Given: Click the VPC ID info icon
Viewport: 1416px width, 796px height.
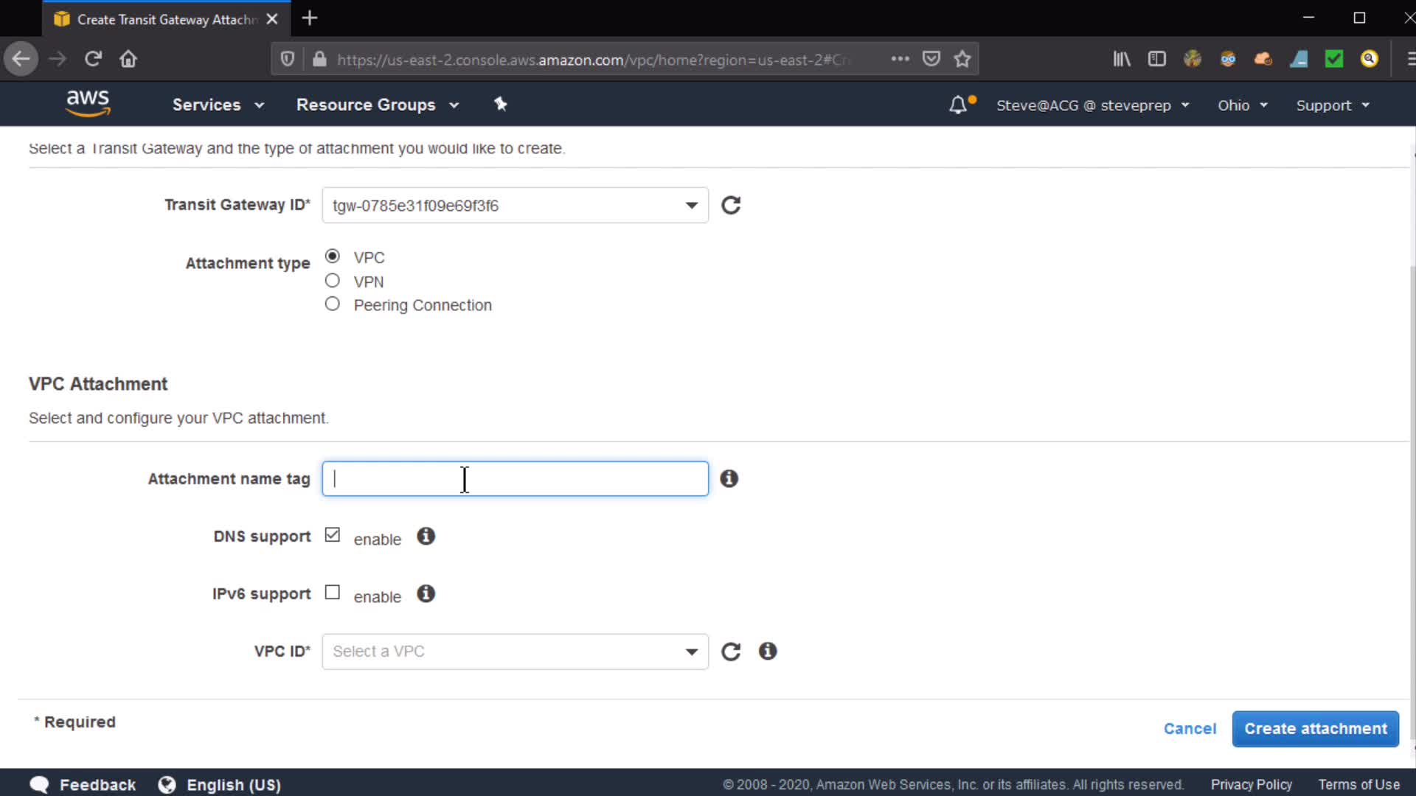Looking at the screenshot, I should [767, 652].
